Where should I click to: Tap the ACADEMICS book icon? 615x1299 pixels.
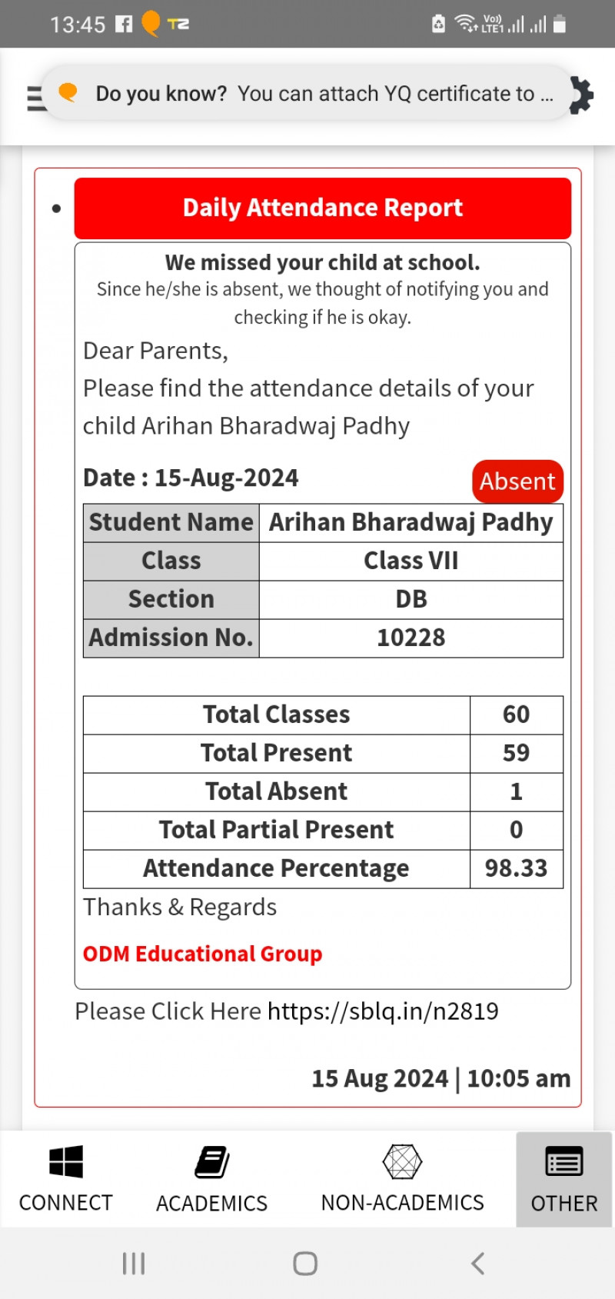tap(212, 1161)
